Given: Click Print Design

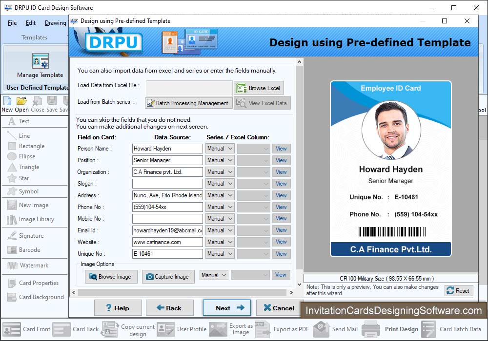Looking at the screenshot, I should [x=390, y=329].
